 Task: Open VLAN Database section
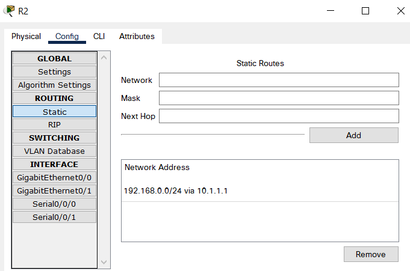pos(54,151)
